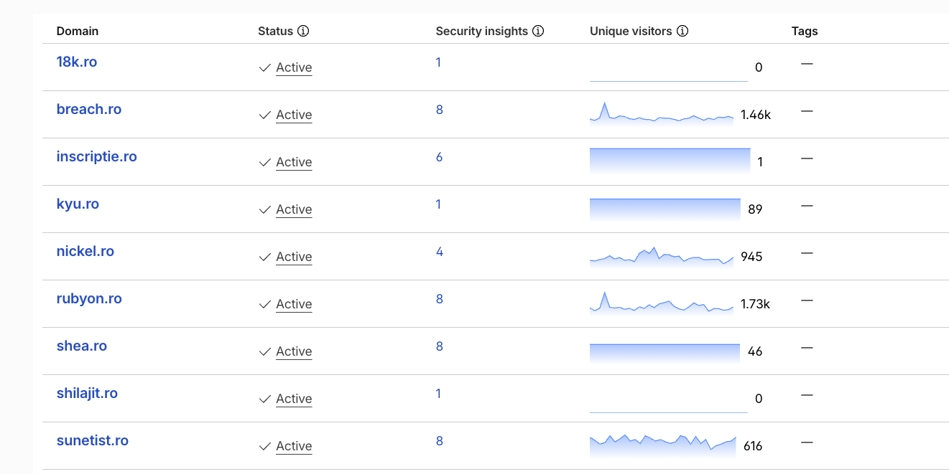Open the sunetist.ro domain link
Image resolution: width=949 pixels, height=474 pixels.
[x=93, y=440]
